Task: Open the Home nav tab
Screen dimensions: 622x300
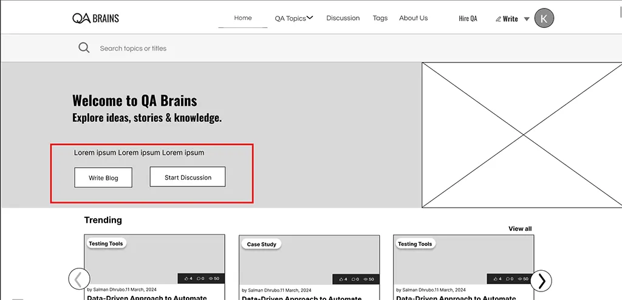Action: 243,18
